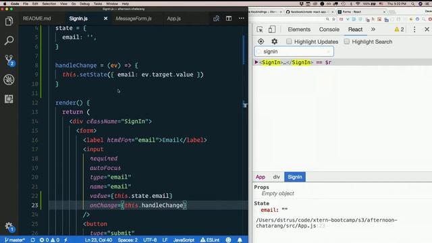Click the synchronize changes icon in status bar
Image resolution: width=432 pixels, height=243 pixels.
pos(33,240)
